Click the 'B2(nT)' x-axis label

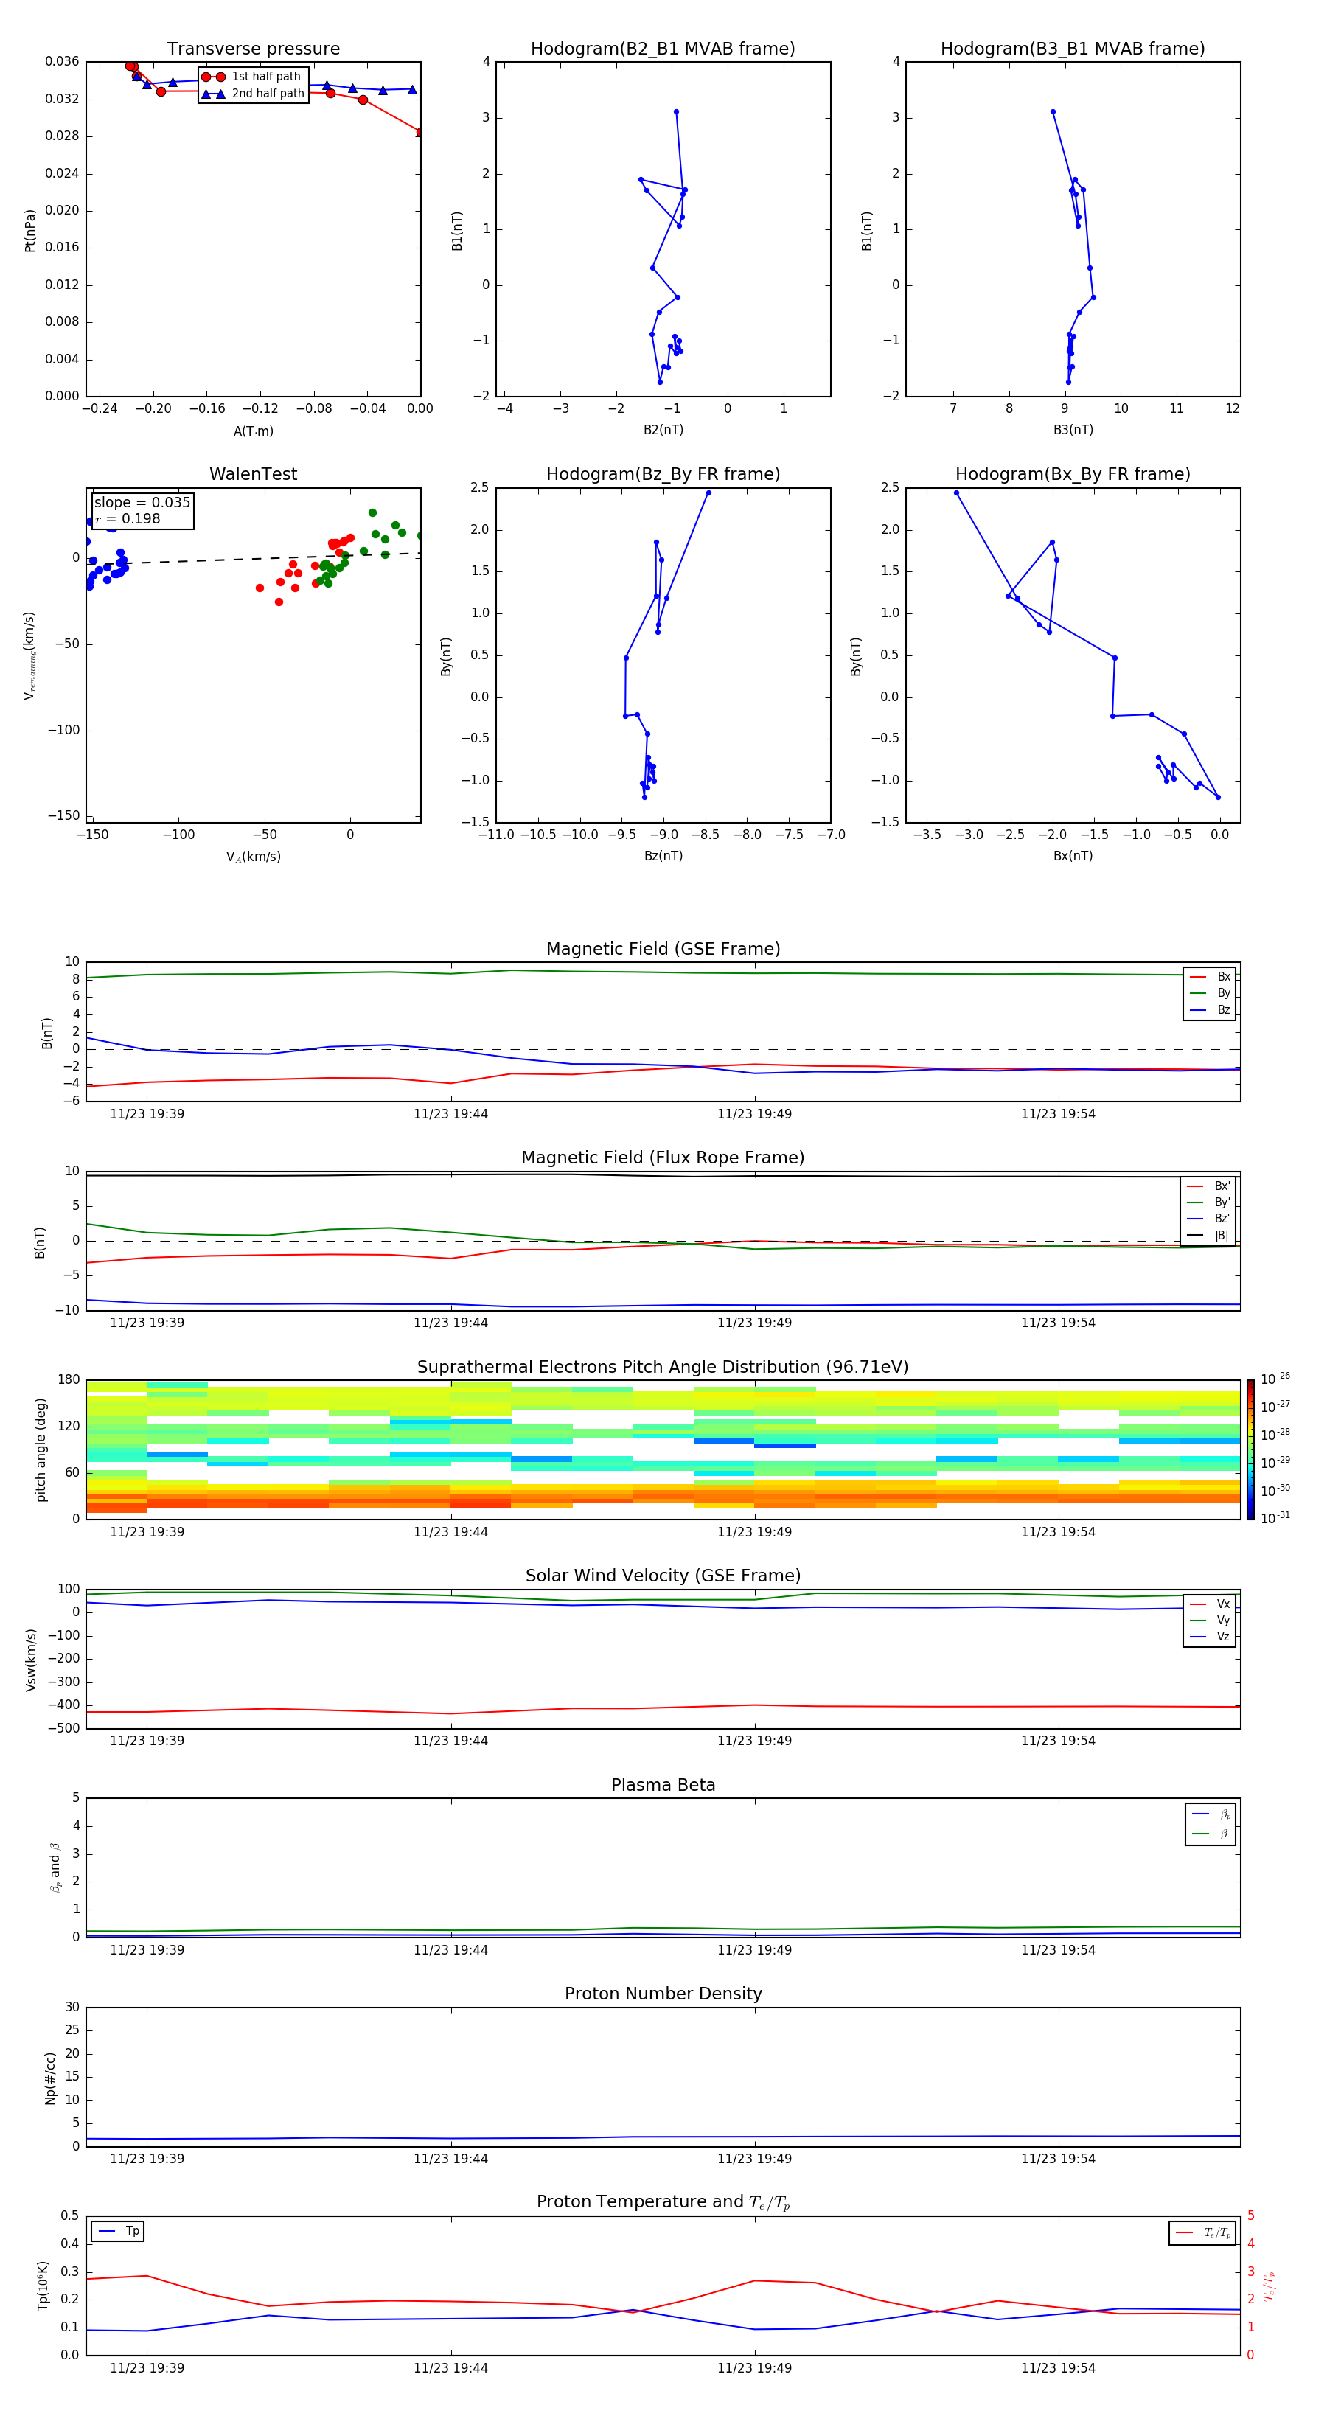tap(663, 430)
